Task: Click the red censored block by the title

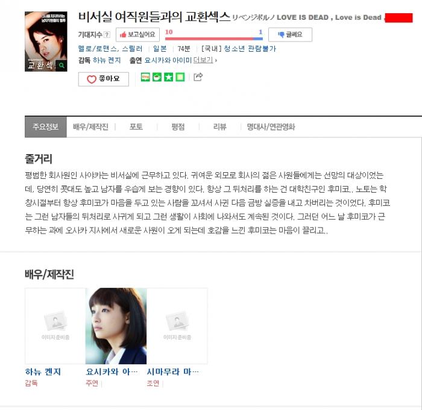Action: [398, 17]
